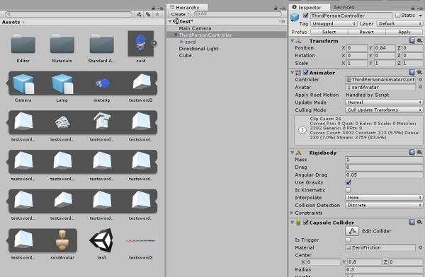Open the Update Mode dropdown
This screenshot has width=425, height=277.
(x=384, y=102)
